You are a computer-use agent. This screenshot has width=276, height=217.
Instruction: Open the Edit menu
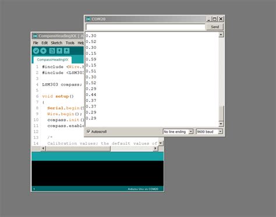pyautogui.click(x=45, y=43)
